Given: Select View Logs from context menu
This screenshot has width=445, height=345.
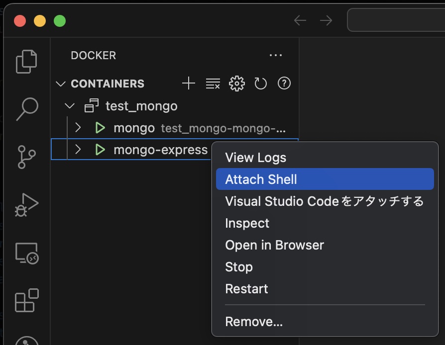Looking at the screenshot, I should click(x=255, y=158).
